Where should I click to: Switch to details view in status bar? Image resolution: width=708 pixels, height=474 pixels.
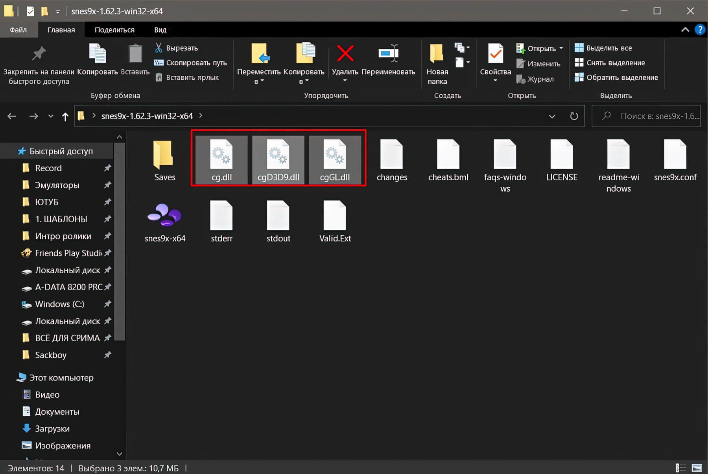click(680, 468)
